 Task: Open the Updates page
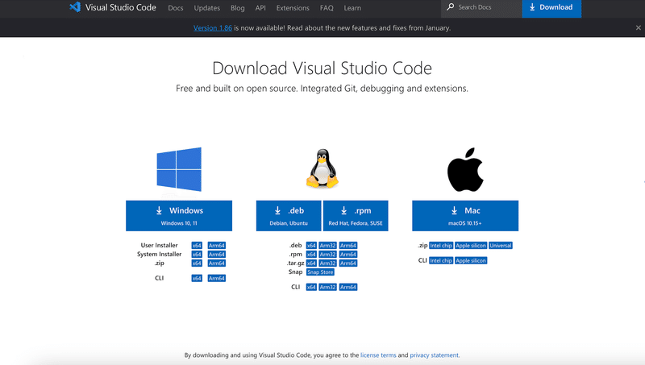click(x=207, y=8)
